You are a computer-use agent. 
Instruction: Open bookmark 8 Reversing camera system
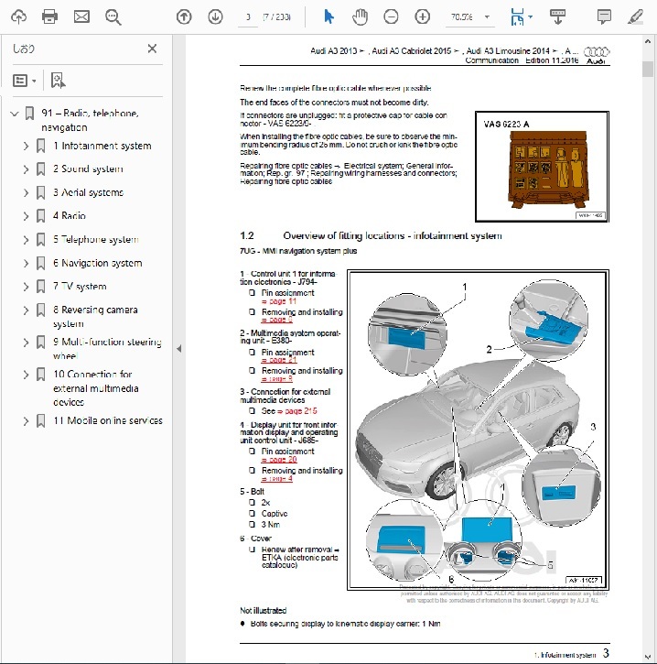pyautogui.click(x=95, y=316)
